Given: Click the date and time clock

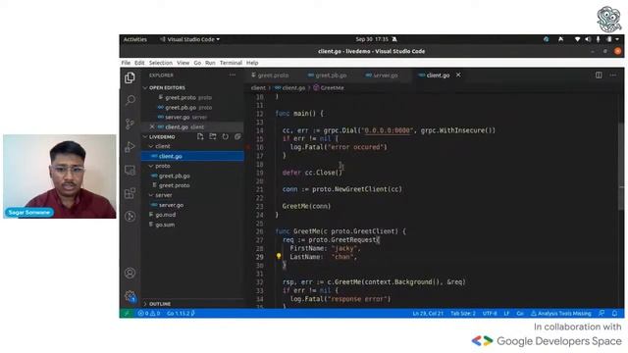Looking at the screenshot, I should pyautogui.click(x=372, y=39).
